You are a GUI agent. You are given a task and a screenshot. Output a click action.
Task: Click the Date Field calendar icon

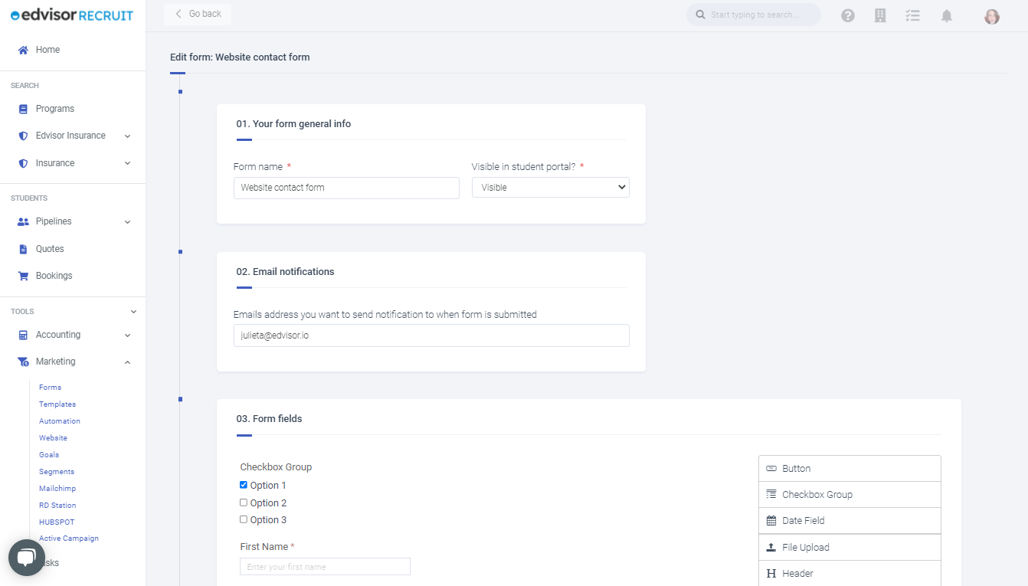tap(771, 521)
